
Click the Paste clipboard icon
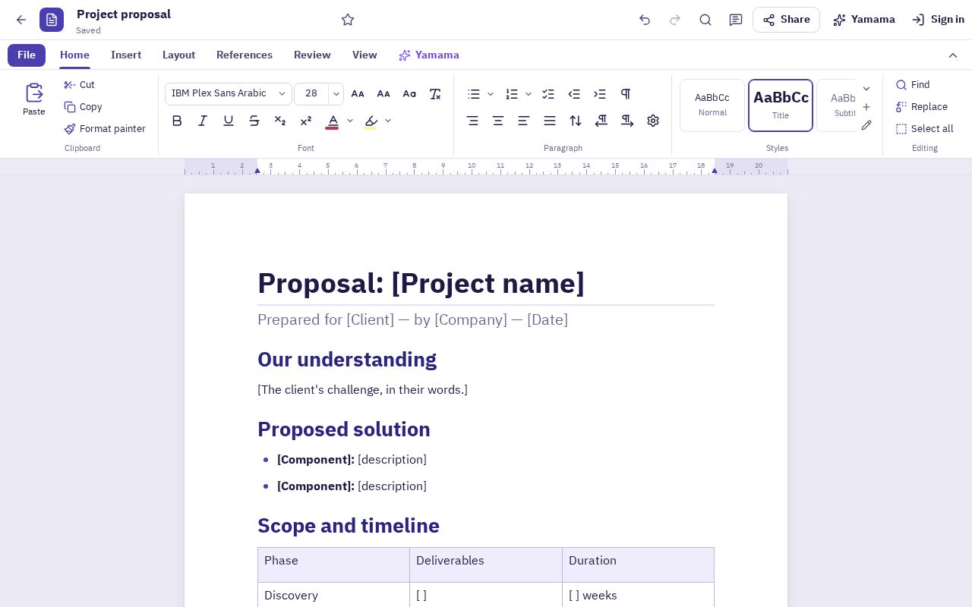(34, 99)
